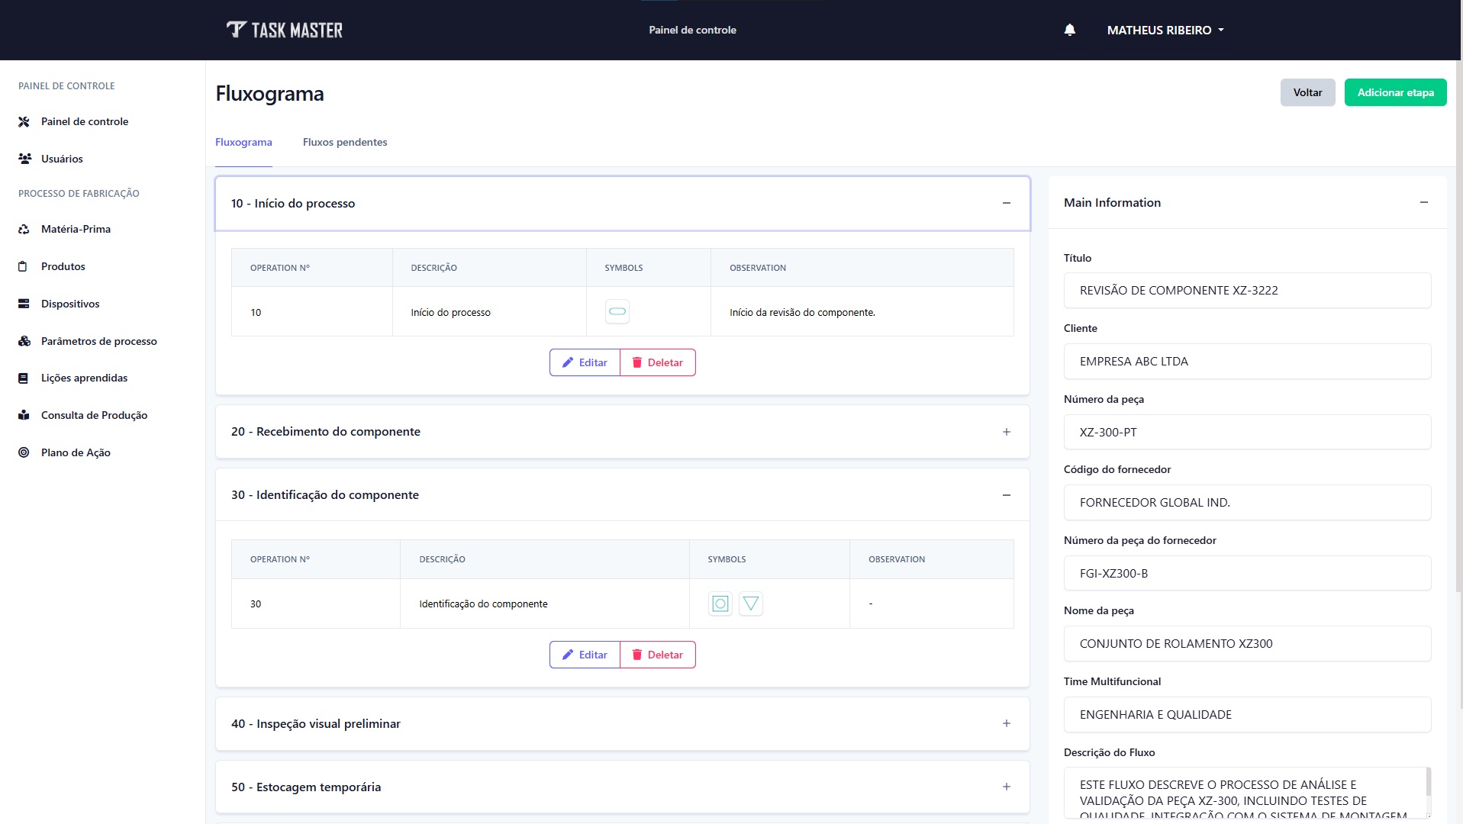Expand the 40 - Inspeção visual preliminar section
Viewport: 1463px width, 824px height.
1006,723
